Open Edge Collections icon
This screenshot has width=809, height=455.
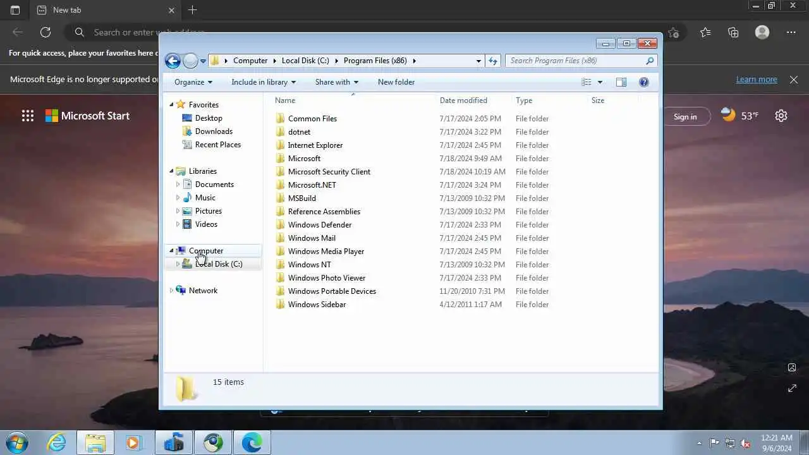coord(733,32)
